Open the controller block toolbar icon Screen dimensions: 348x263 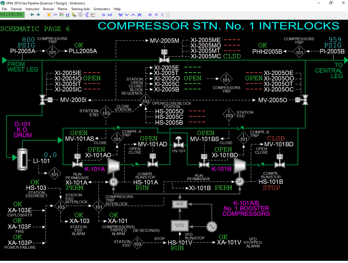(87, 15)
